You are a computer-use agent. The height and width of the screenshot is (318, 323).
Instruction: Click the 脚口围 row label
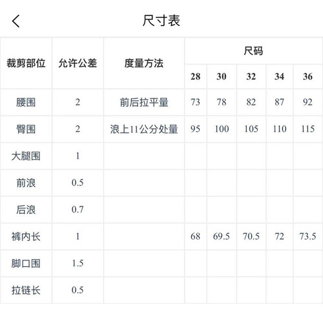point(26,264)
